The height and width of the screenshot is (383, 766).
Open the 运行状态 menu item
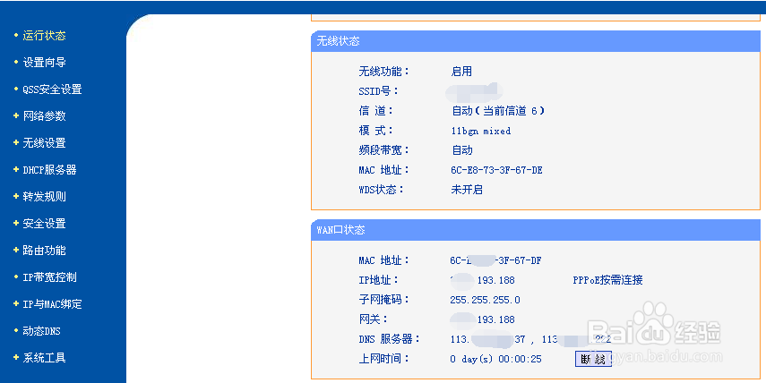point(44,36)
